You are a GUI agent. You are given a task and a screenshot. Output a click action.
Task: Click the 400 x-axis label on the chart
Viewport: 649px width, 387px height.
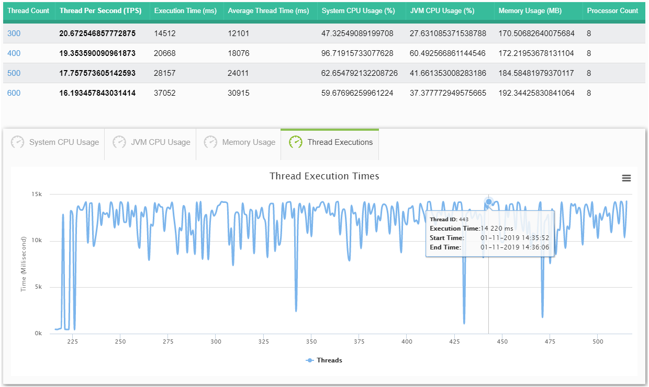(x=407, y=342)
